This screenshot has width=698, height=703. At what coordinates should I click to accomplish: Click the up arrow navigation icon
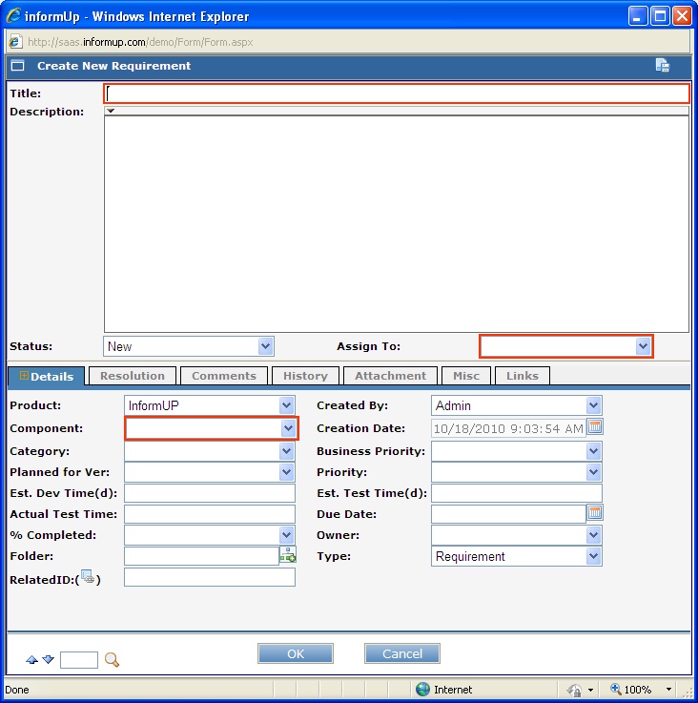point(31,659)
